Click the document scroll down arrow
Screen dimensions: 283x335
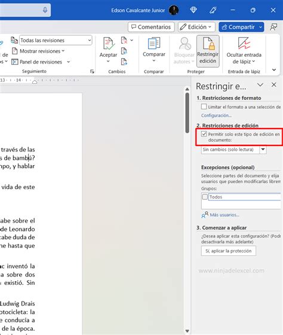click(x=187, y=331)
